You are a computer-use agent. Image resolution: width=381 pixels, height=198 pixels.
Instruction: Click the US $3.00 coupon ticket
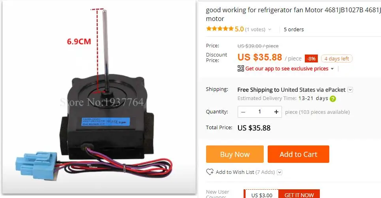tap(261, 194)
